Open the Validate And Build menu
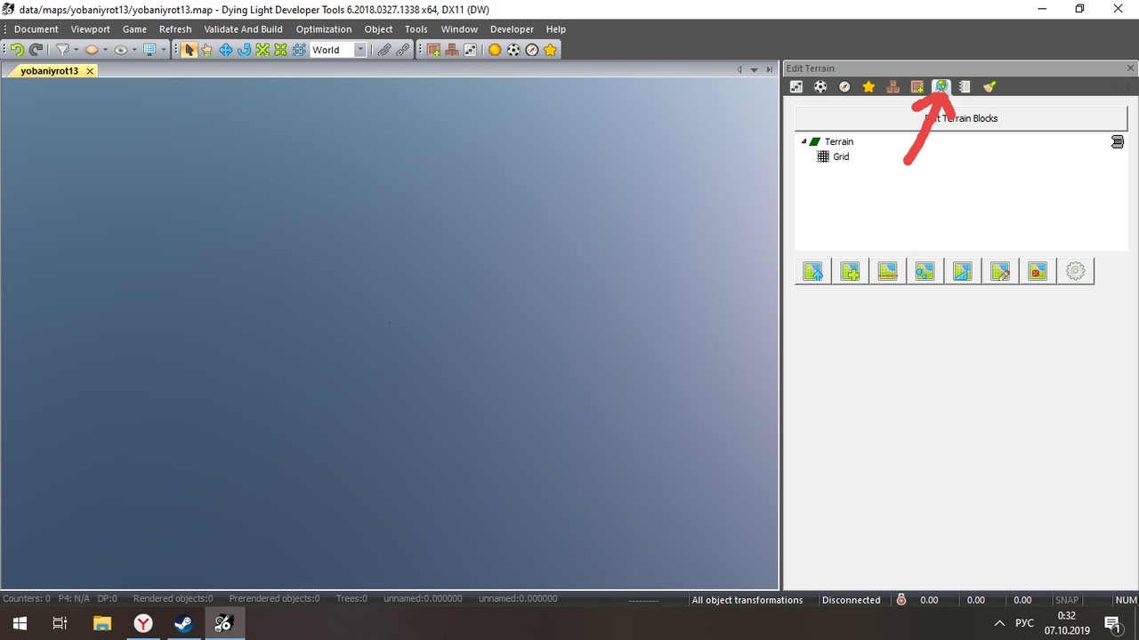 244,29
